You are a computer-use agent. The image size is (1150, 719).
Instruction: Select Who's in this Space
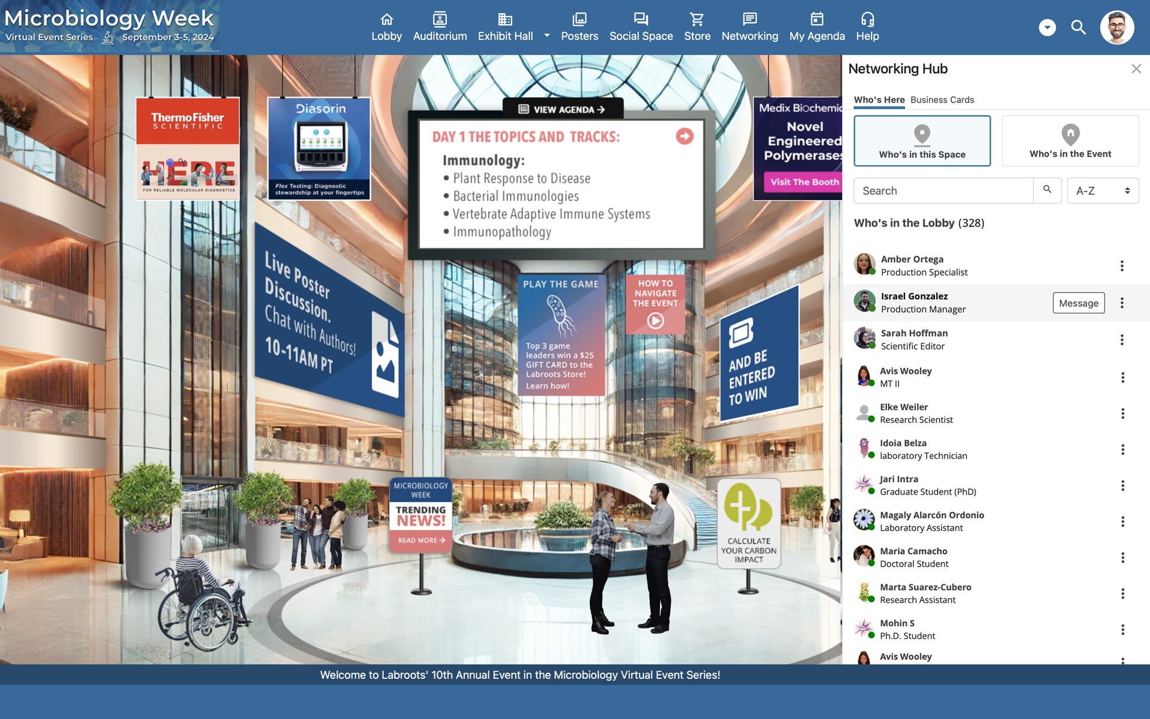click(x=922, y=141)
